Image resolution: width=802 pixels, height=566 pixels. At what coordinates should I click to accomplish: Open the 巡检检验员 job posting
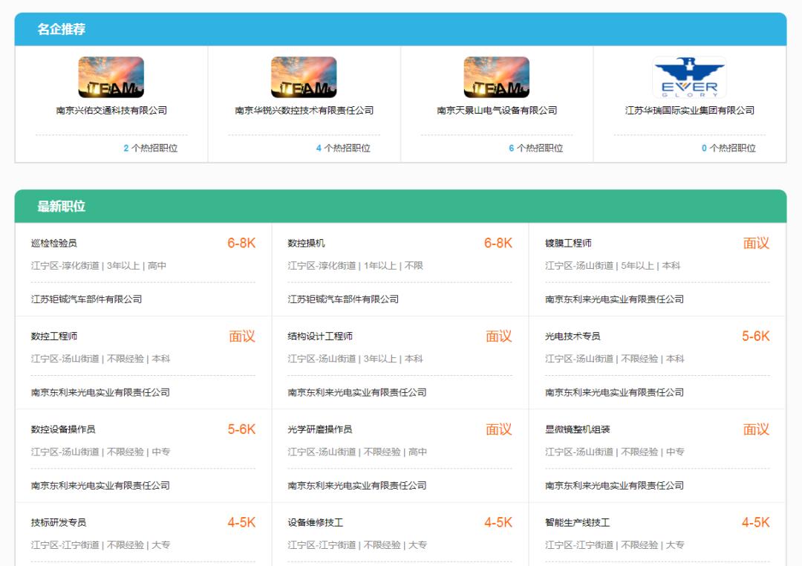(53, 243)
